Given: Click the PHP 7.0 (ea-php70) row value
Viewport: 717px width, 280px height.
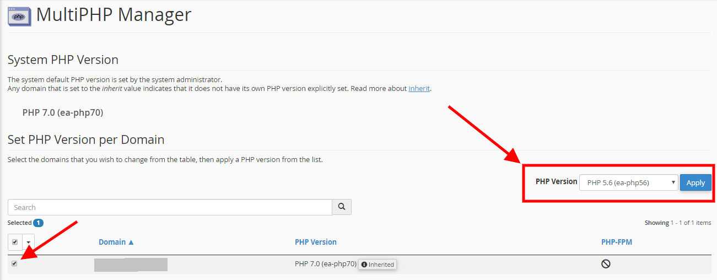Looking at the screenshot, I should [325, 264].
